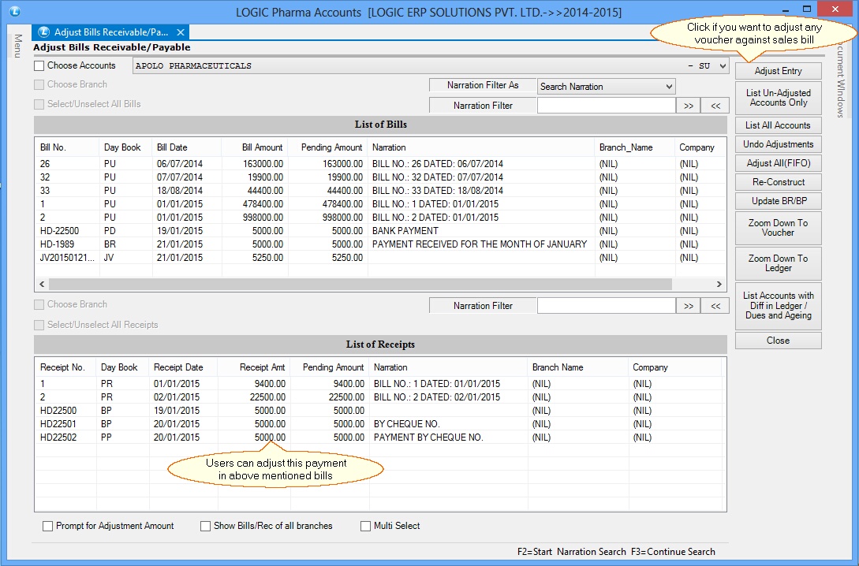Image resolution: width=859 pixels, height=566 pixels.
Task: Open the Document Windows side panel
Action: (x=841, y=81)
